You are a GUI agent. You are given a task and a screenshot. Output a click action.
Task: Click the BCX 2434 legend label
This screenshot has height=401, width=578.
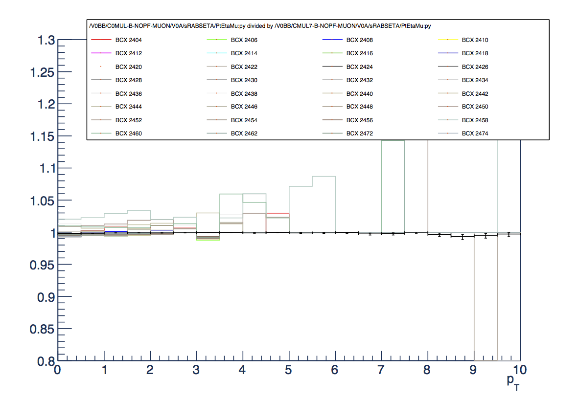tap(475, 80)
